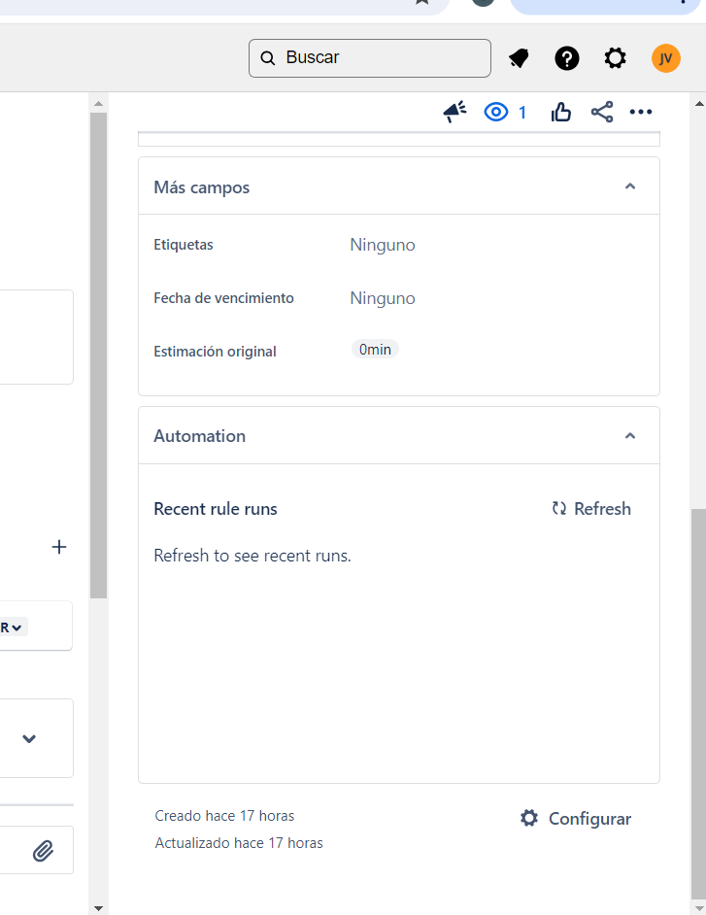The image size is (706, 915).
Task: Share this issue via share icon
Action: tap(601, 112)
